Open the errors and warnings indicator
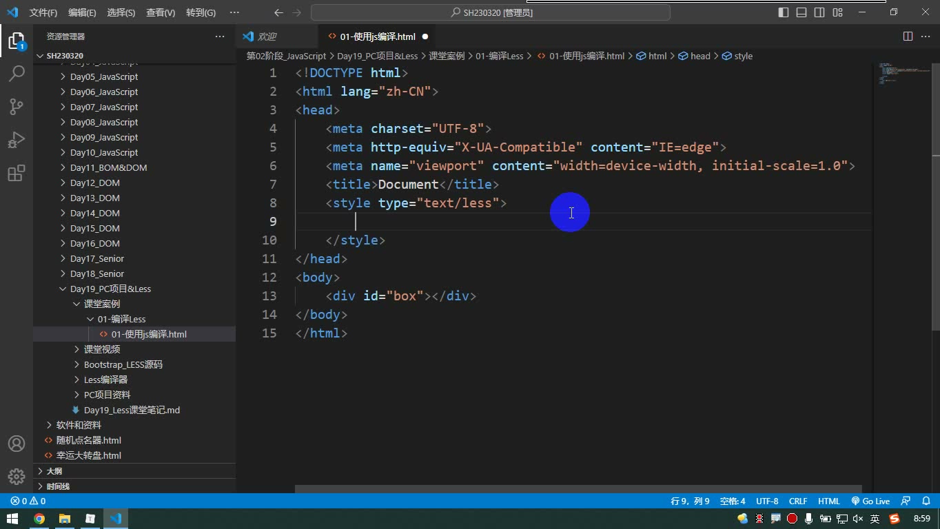 [28, 501]
